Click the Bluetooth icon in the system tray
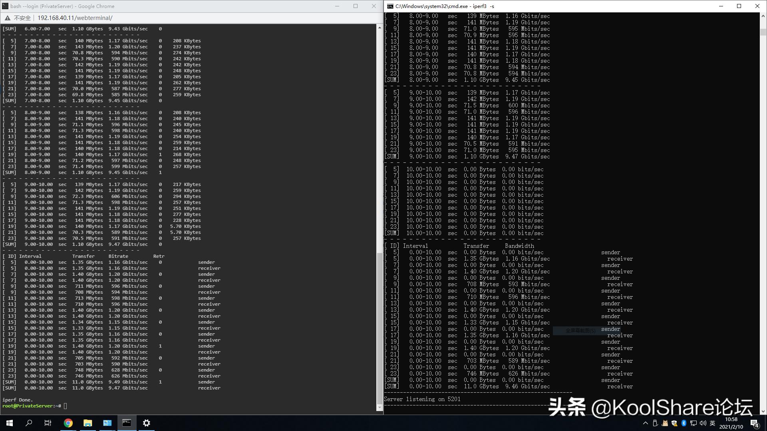 click(x=684, y=423)
